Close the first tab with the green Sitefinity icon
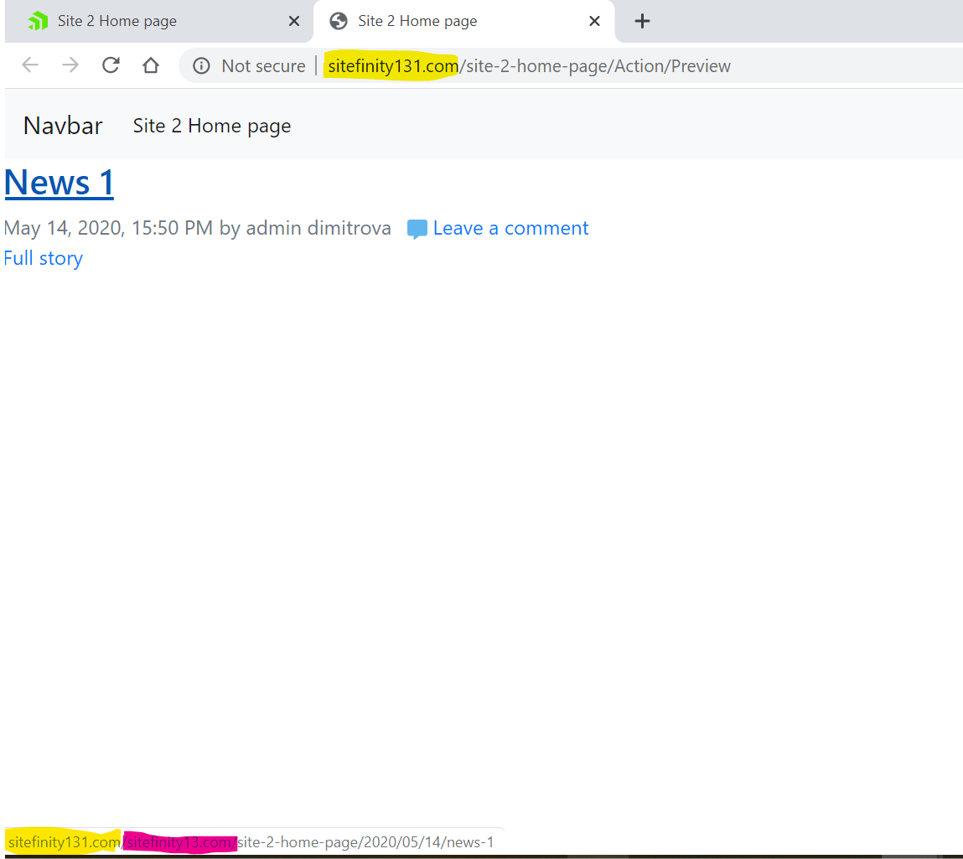963x859 pixels. pyautogui.click(x=294, y=22)
